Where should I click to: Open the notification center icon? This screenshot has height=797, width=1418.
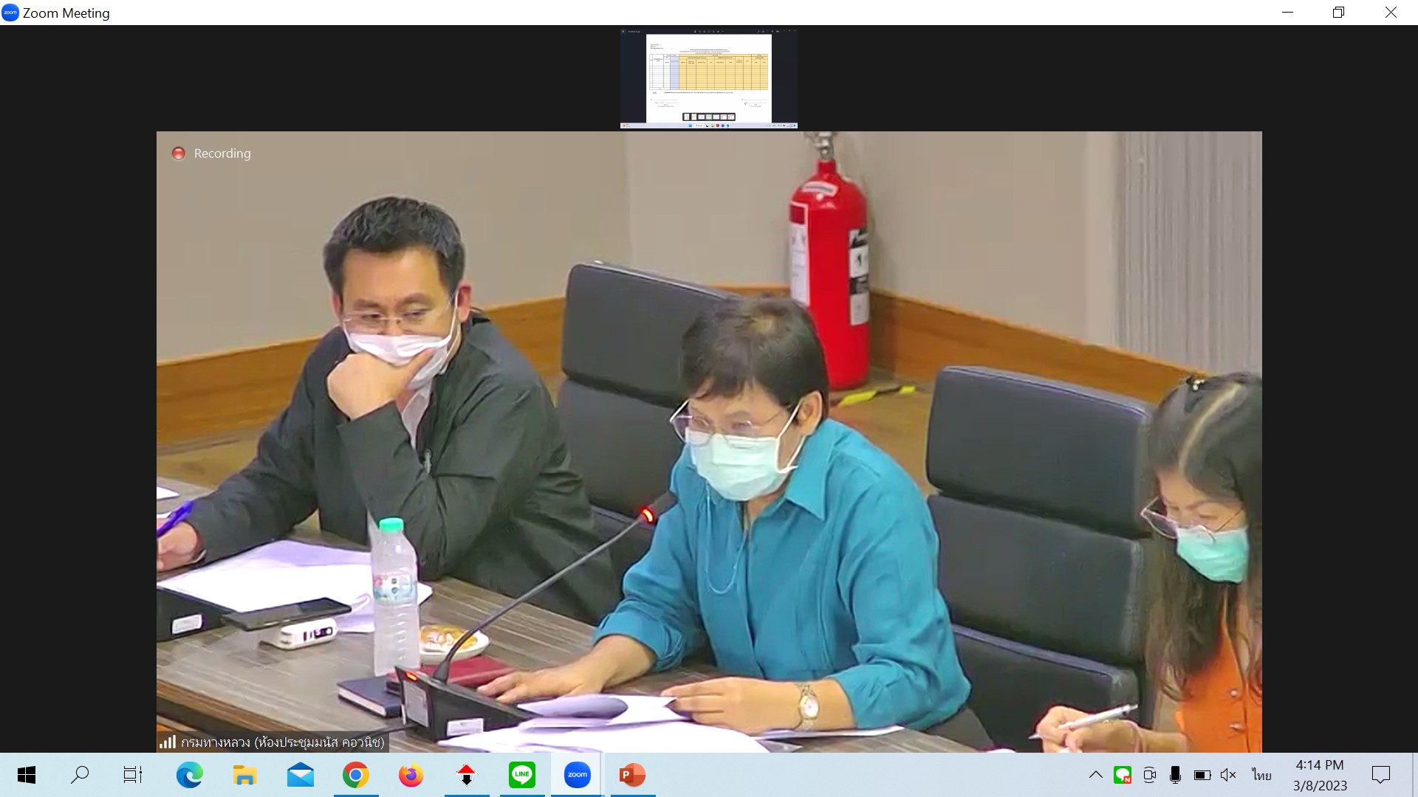click(1380, 775)
